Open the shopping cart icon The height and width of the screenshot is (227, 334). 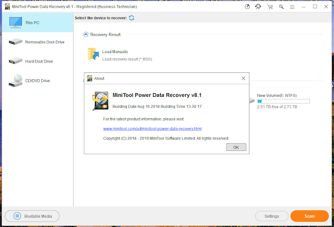pos(270,7)
